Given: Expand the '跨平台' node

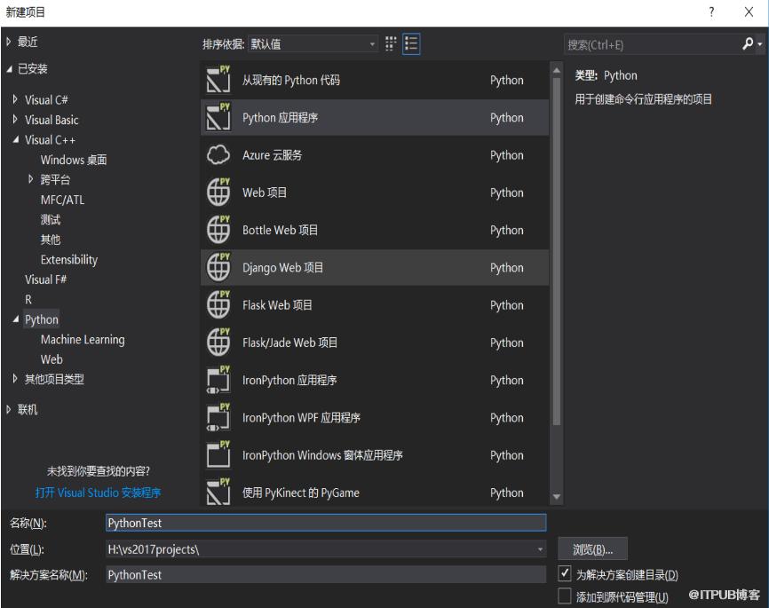Looking at the screenshot, I should click(31, 179).
